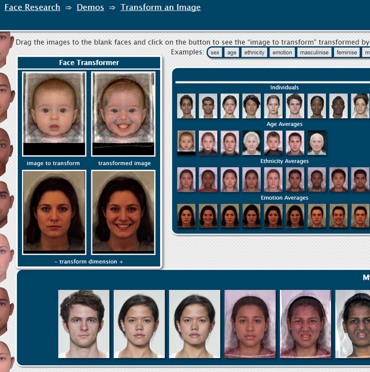The height and width of the screenshot is (372, 370).
Task: Pick the first face in Individuals row
Action: 186,106
